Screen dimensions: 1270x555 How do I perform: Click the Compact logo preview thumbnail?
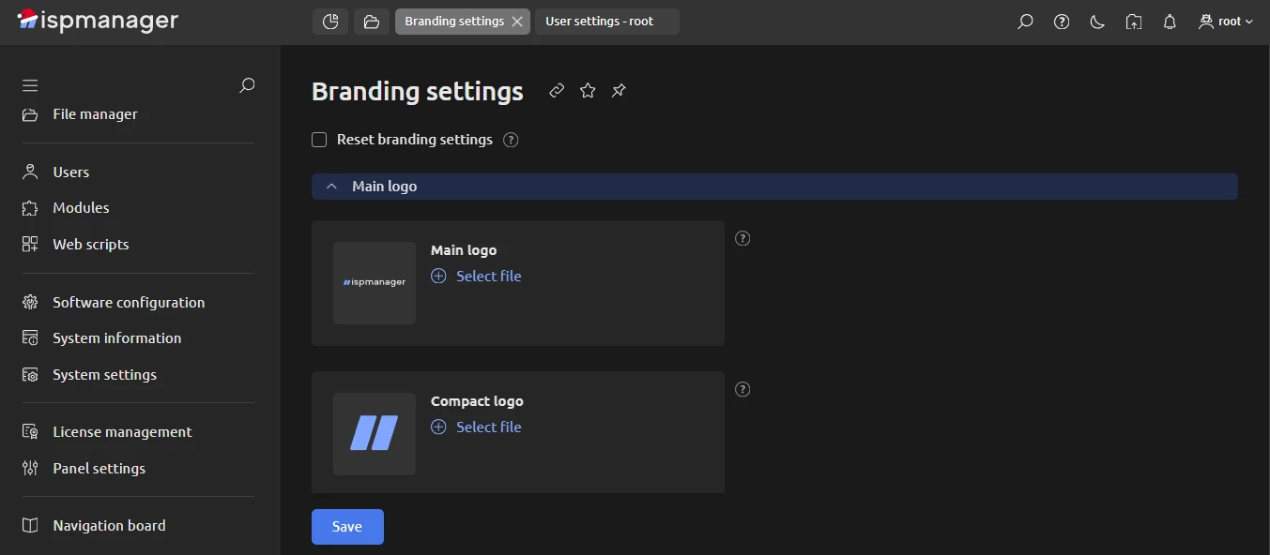(374, 433)
